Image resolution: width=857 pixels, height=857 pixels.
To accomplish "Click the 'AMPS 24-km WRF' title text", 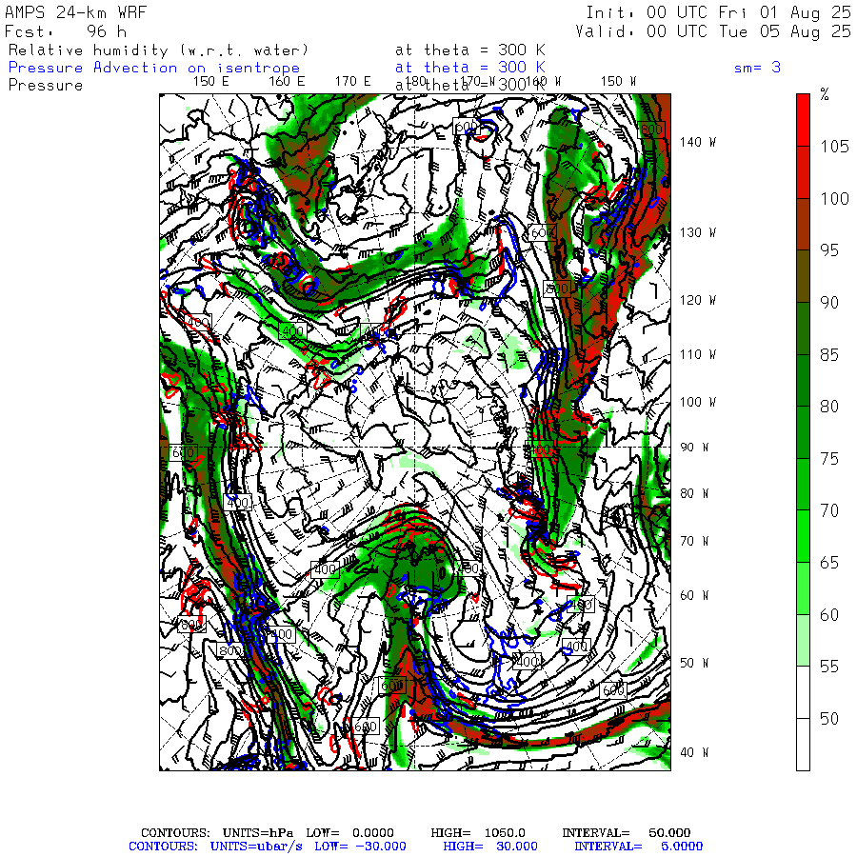I will click(x=76, y=12).
